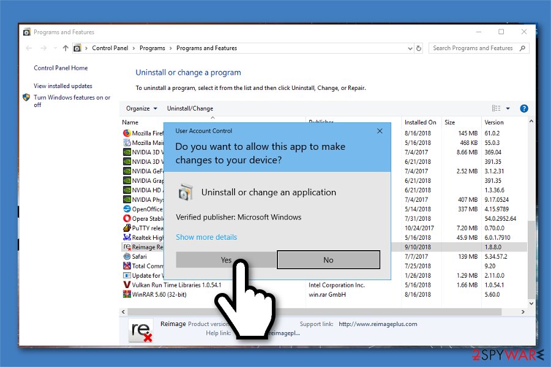
Task: Sort by the Name column header
Action: coord(130,122)
